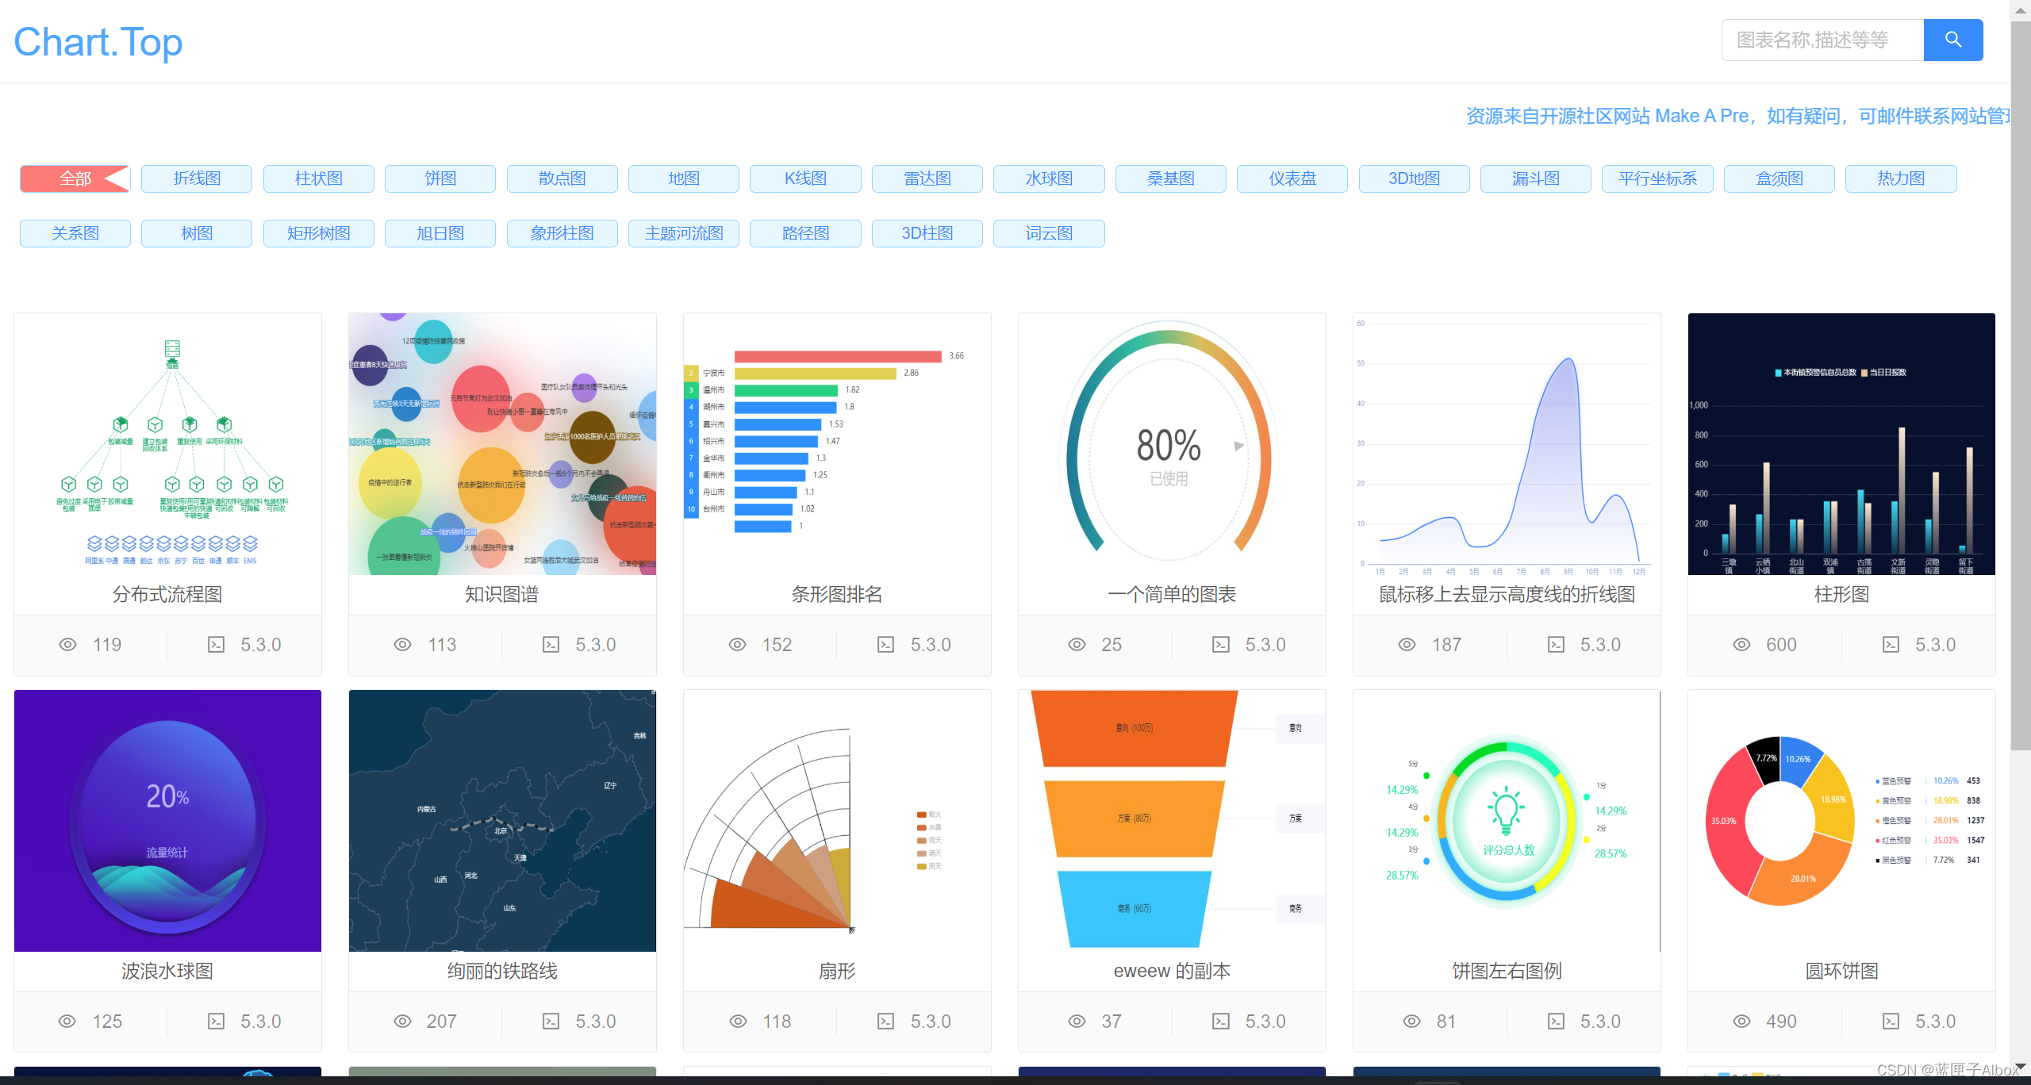
Task: Click the eye icon under 条形图排名
Action: (737, 645)
